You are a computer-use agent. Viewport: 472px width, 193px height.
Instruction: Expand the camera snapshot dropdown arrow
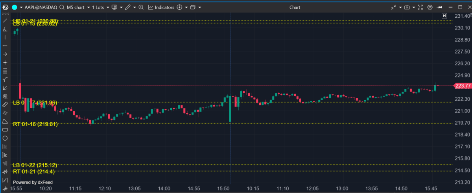point(413,7)
